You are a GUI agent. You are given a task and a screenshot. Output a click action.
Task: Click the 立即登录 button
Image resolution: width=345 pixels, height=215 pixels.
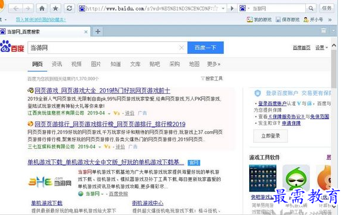coord(270,136)
